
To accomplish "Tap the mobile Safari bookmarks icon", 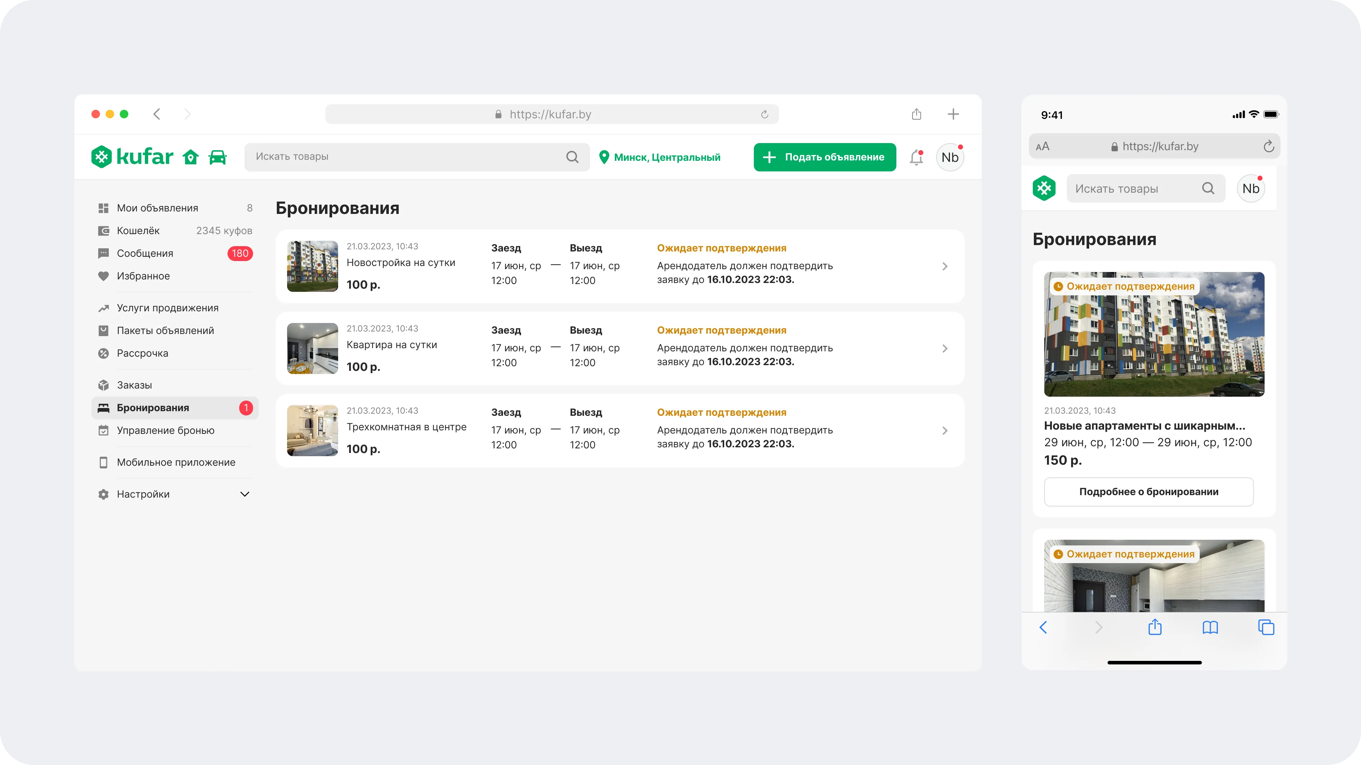I will tap(1210, 627).
